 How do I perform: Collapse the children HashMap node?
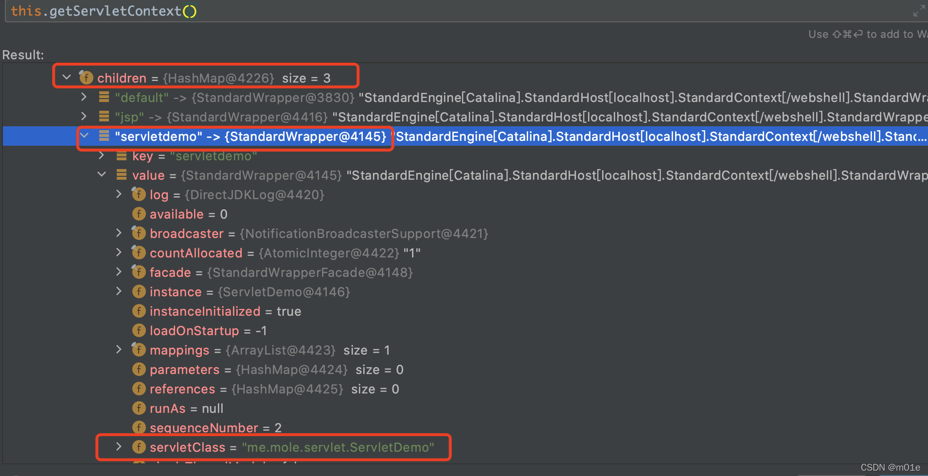tap(67, 77)
